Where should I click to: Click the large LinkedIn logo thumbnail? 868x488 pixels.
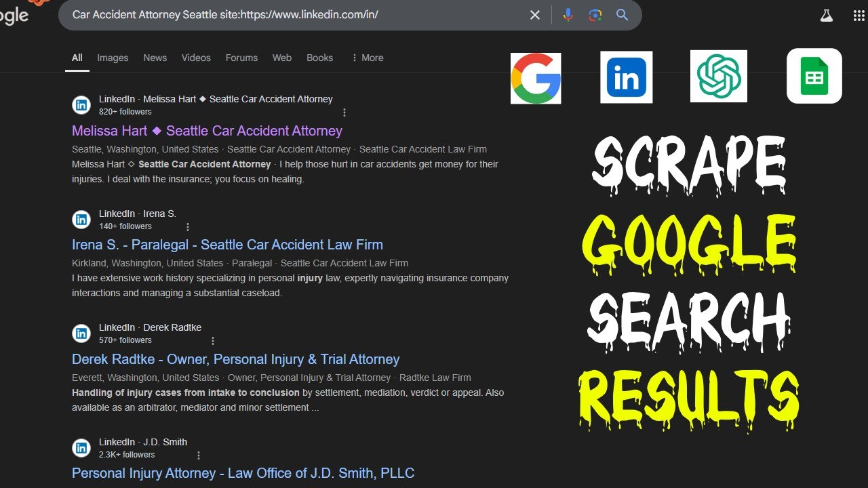(x=627, y=77)
